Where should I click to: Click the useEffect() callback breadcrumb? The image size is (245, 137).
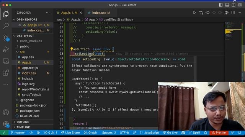point(116,19)
